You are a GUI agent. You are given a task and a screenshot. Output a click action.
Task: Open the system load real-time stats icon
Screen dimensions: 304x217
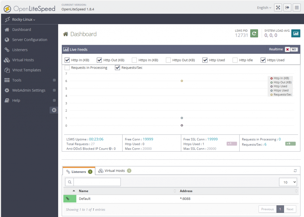pyautogui.click(x=296, y=34)
